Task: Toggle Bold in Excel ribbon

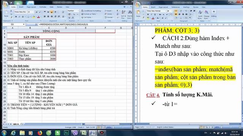Action: 16,17
